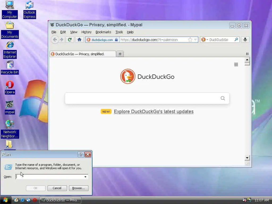Select the Network Neighborhood desktop icon
The image size is (272, 204).
pos(10,129)
